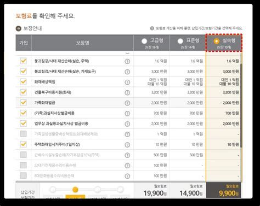Image resolution: width=260 pixels, height=206 pixels.
Task: Click the 9,900원 monthly premium
Action: pyautogui.click(x=229, y=193)
